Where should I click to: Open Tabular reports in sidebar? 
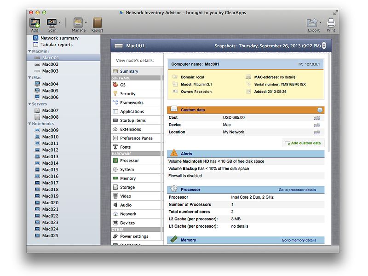click(56, 45)
